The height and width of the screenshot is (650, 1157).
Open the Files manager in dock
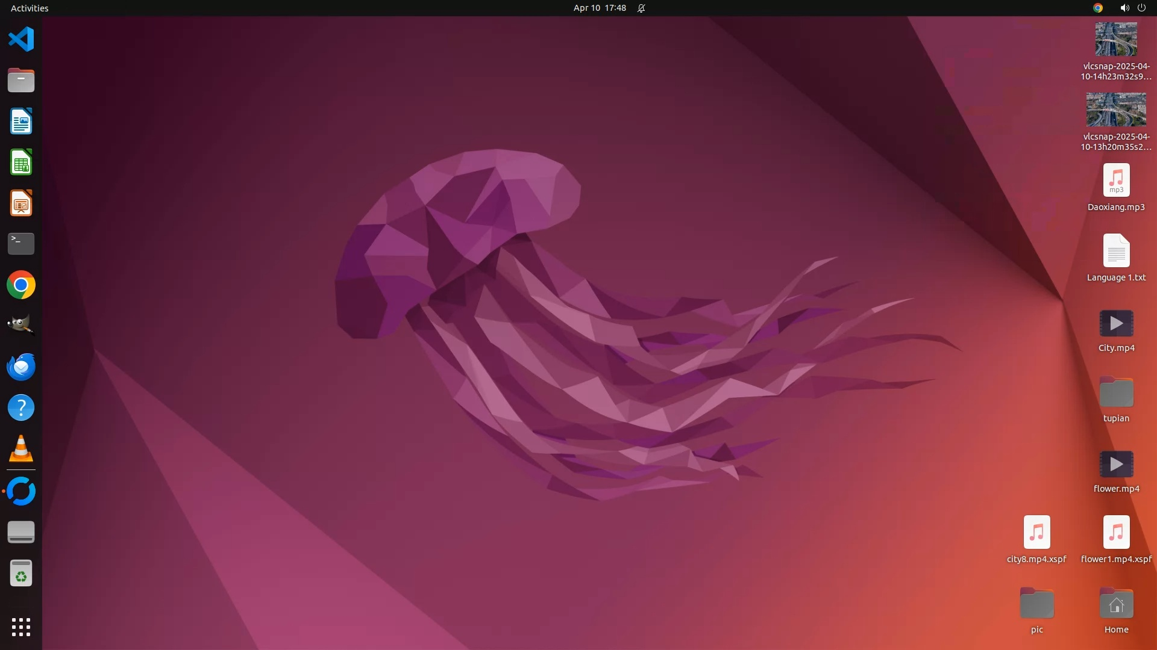tap(21, 81)
